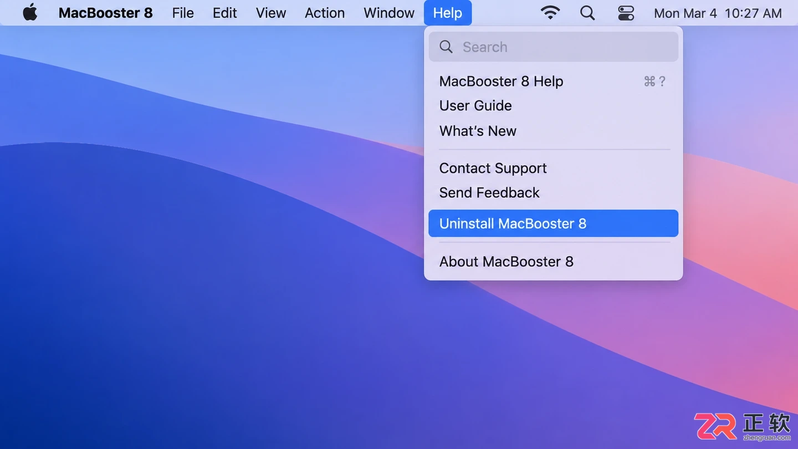Click Uninstall MacBooster 8
Image resolution: width=798 pixels, height=449 pixels.
554,223
